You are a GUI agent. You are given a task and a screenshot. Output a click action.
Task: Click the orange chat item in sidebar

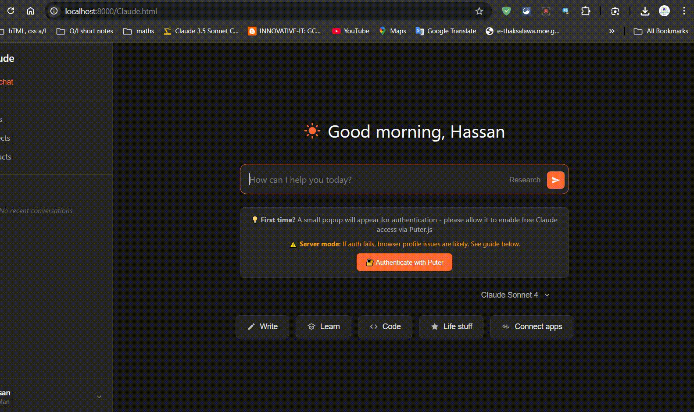point(7,82)
